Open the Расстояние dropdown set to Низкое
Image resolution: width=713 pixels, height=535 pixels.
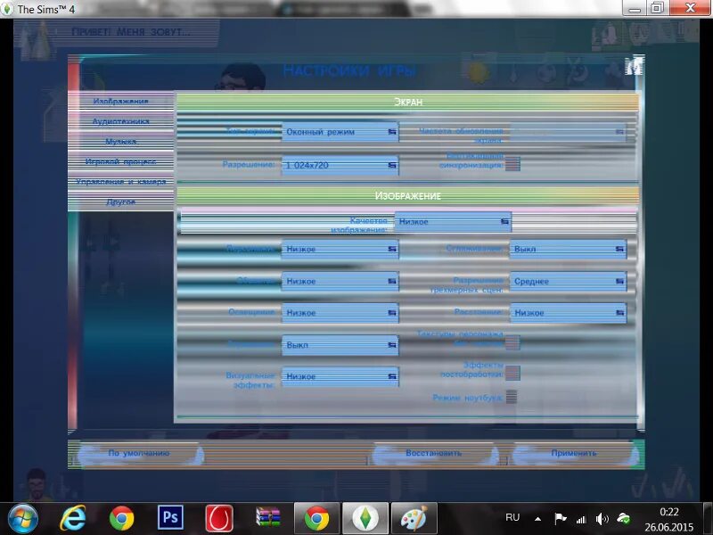pos(569,313)
